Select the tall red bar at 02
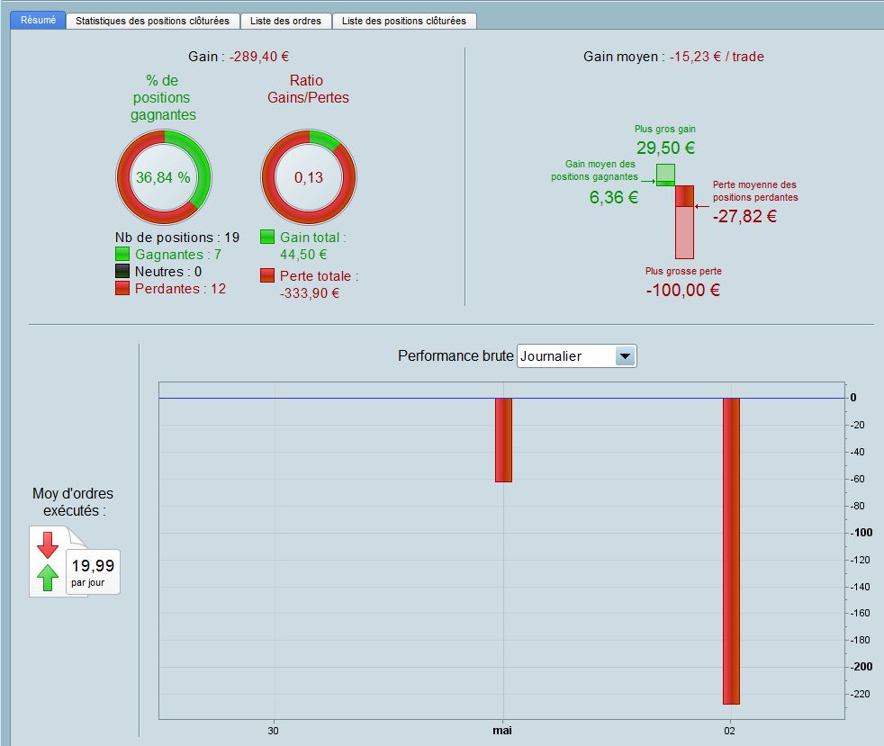This screenshot has height=746, width=884. pos(731,551)
